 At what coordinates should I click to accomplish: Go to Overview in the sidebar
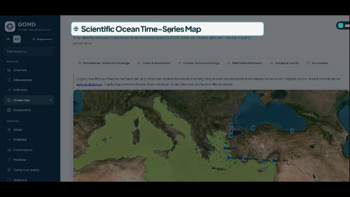click(29, 70)
